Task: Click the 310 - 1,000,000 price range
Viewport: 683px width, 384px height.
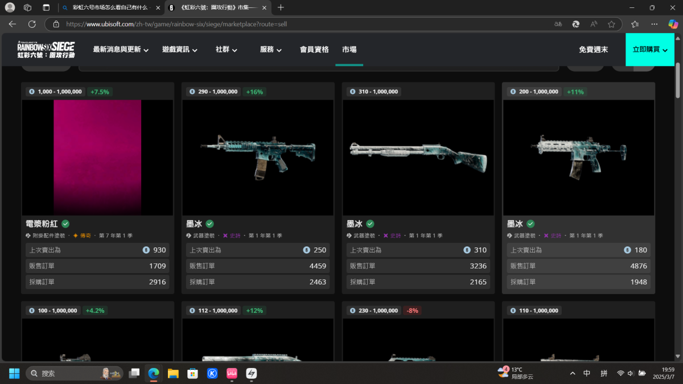Action: (373, 92)
